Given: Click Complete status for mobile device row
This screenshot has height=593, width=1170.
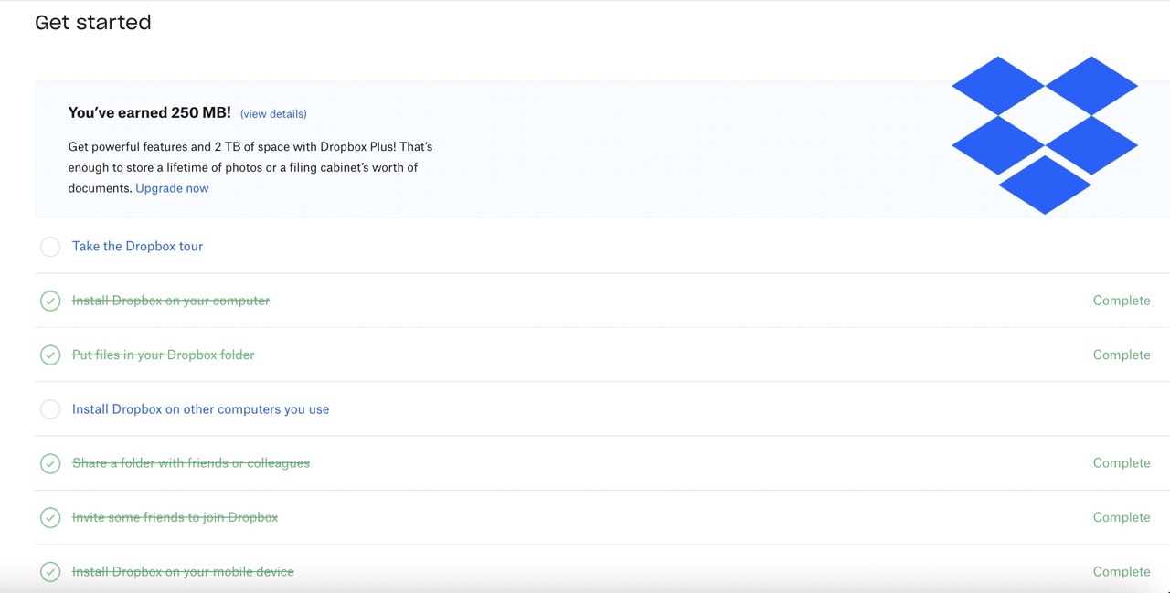Looking at the screenshot, I should click(1122, 571).
